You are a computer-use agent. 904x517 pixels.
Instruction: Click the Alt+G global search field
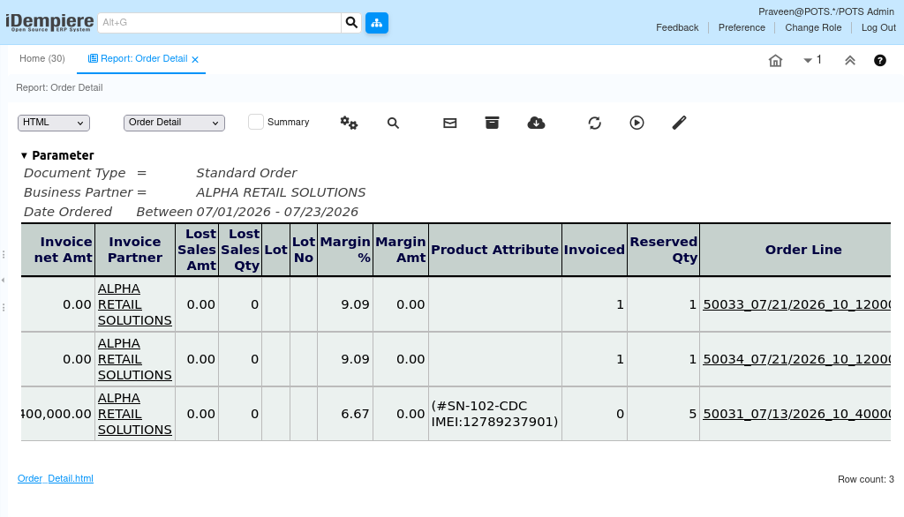[219, 23]
